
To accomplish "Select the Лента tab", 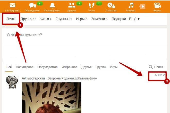I will pyautogui.click(x=11, y=19).
